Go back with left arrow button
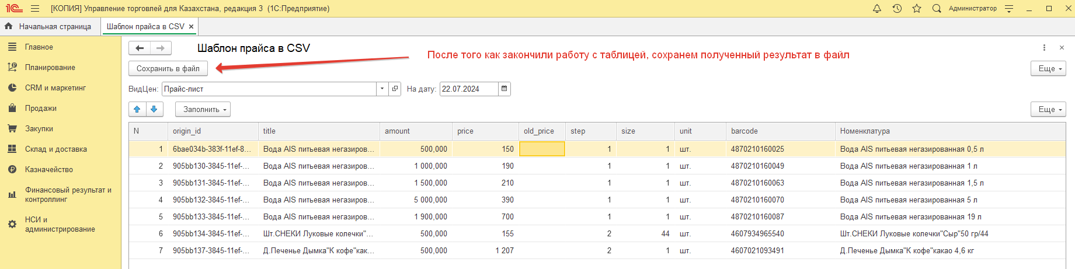 tap(140, 48)
